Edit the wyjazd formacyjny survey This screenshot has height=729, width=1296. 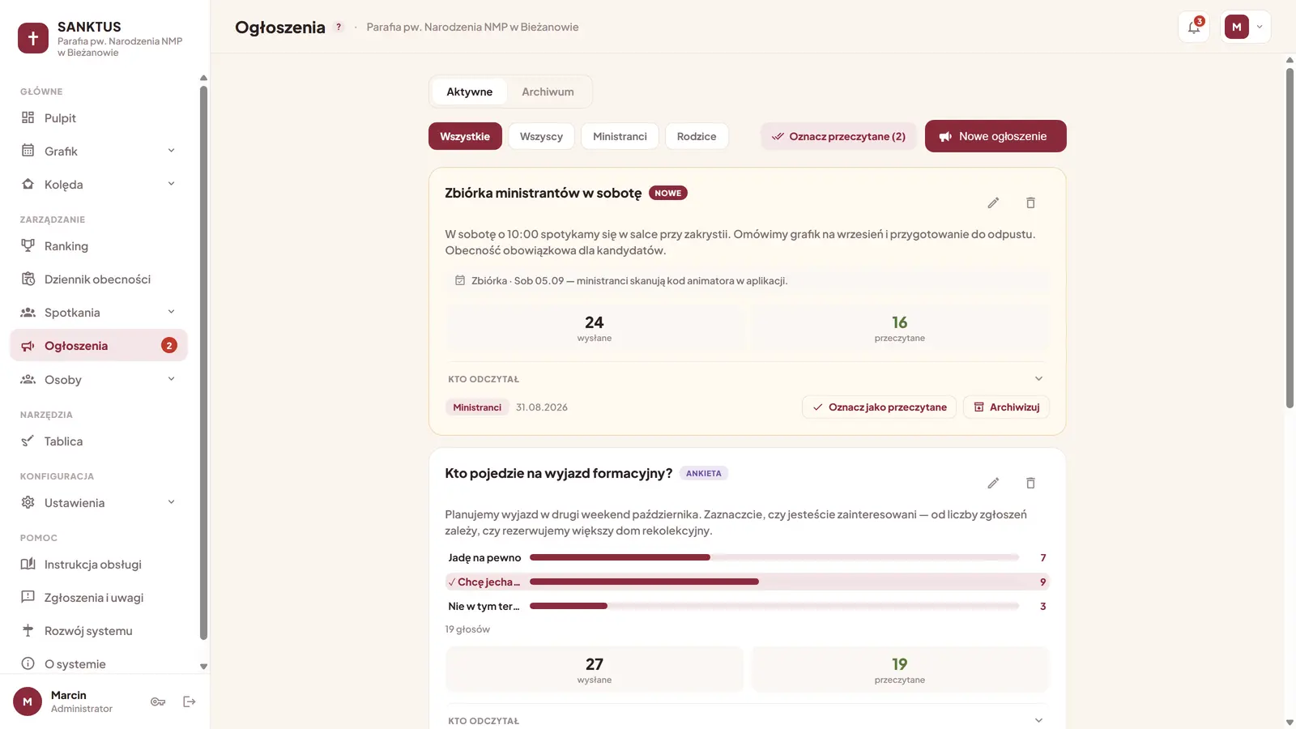tap(993, 483)
